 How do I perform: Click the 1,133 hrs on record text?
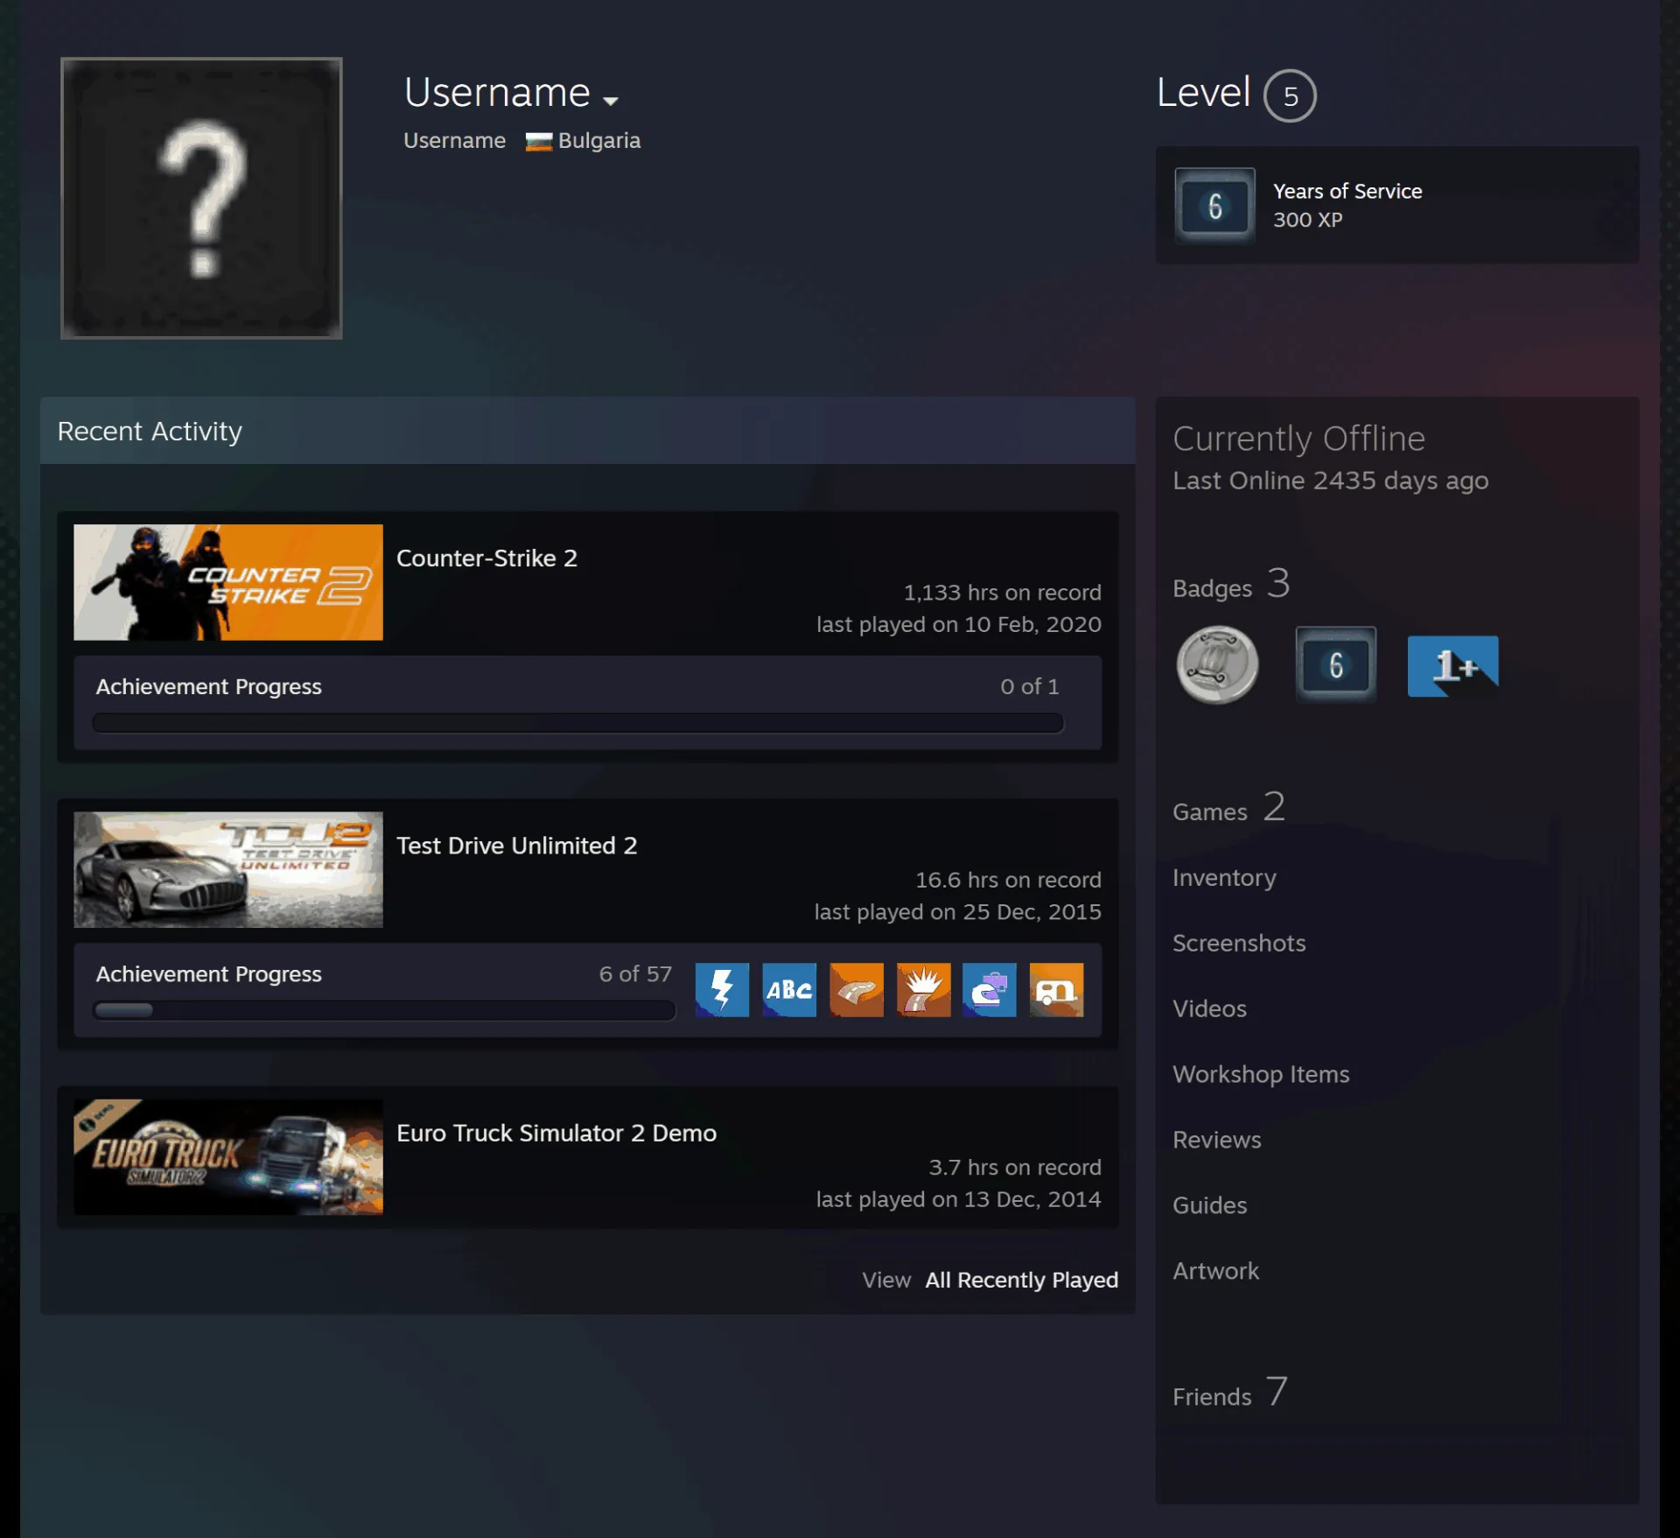[x=1002, y=593]
